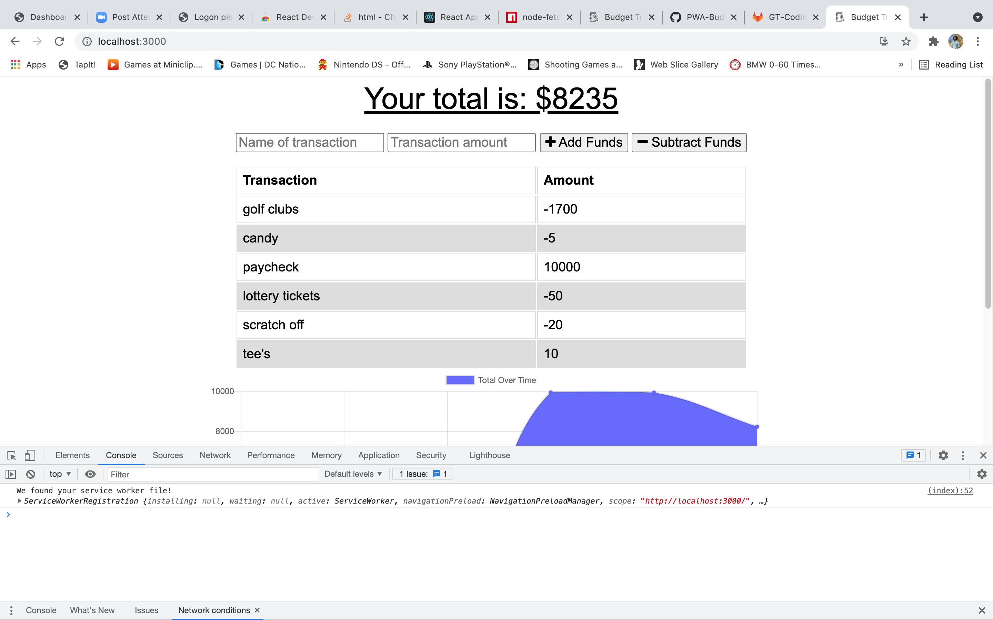Screen dimensions: 993x620
Task: Open console settings gear icon
Action: 982,474
